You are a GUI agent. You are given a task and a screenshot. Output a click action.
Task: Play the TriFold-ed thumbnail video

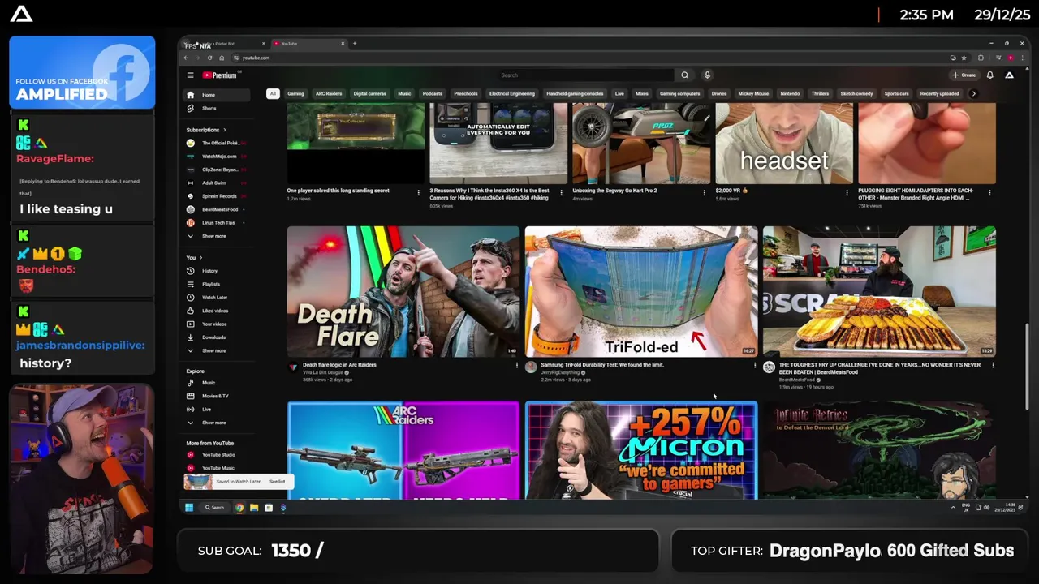[641, 292]
